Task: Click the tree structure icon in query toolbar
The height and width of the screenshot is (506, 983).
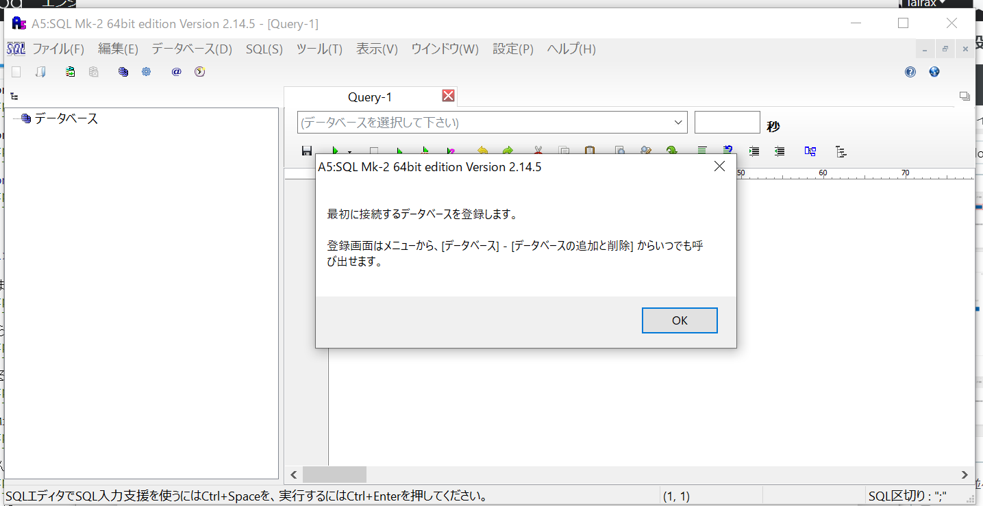Action: [841, 151]
